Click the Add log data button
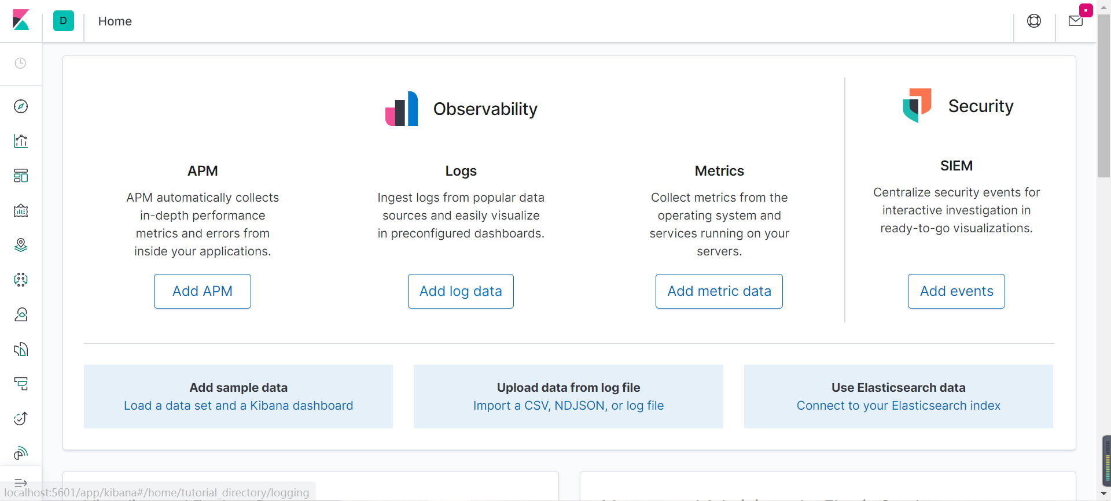 (461, 291)
